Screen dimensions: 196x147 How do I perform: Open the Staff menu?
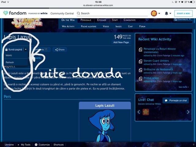115,20
